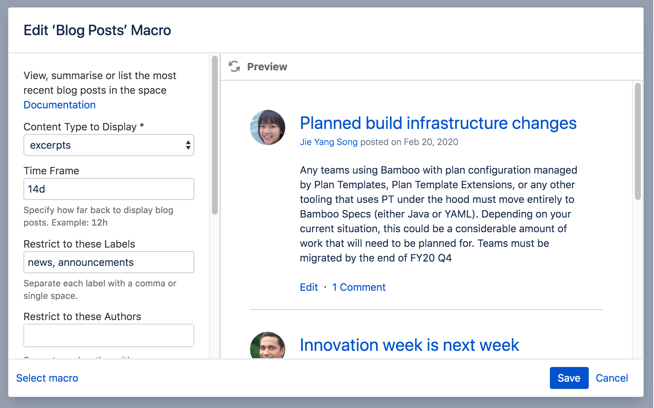Click the Select macro link
Screen dimensions: 654x408
pyautogui.click(x=47, y=378)
